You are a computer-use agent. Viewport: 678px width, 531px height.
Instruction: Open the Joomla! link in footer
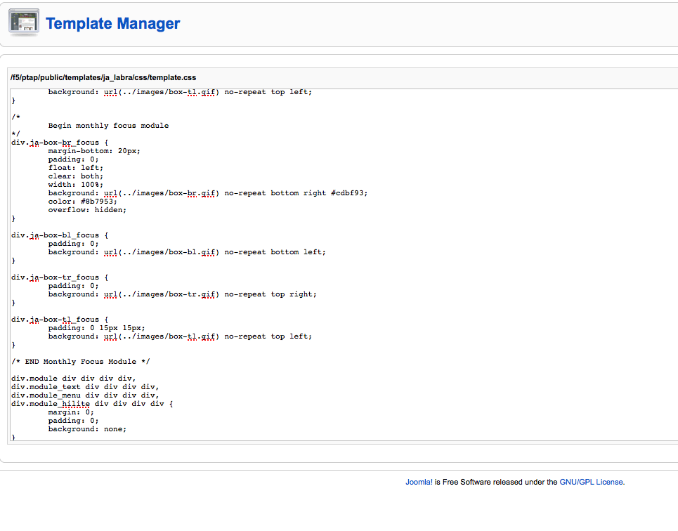(x=419, y=482)
